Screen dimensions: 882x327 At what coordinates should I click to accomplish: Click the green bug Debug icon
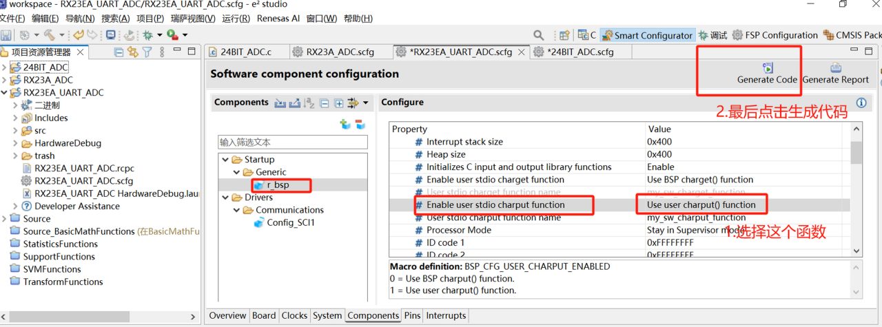(147, 35)
